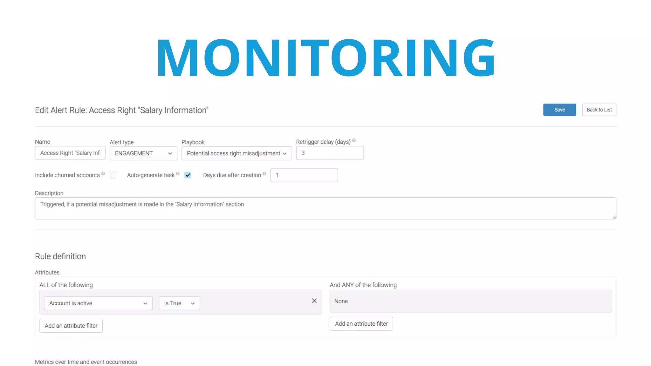Show Days due after creation help icon
Viewport: 651px width, 366px height.
click(x=264, y=173)
